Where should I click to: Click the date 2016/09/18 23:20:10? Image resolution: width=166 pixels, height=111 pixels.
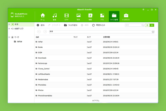[111, 47]
